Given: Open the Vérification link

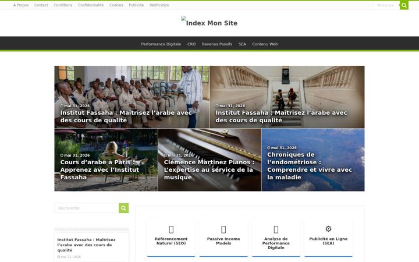Looking at the screenshot, I should (x=159, y=5).
